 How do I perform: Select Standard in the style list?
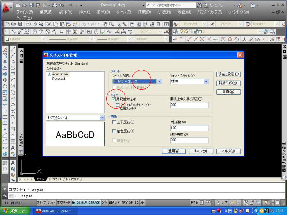(x=59, y=79)
